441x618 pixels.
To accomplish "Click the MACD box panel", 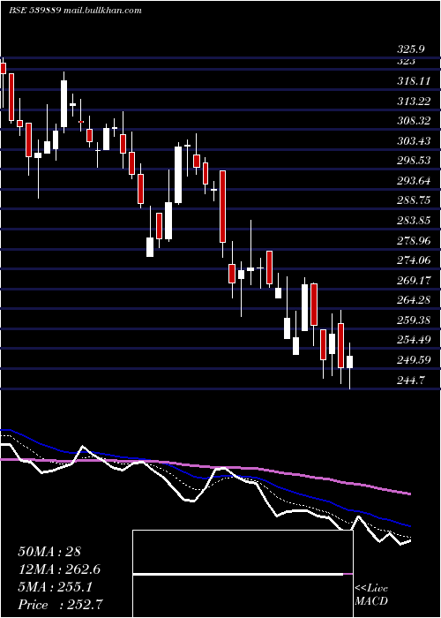I will coord(243,574).
